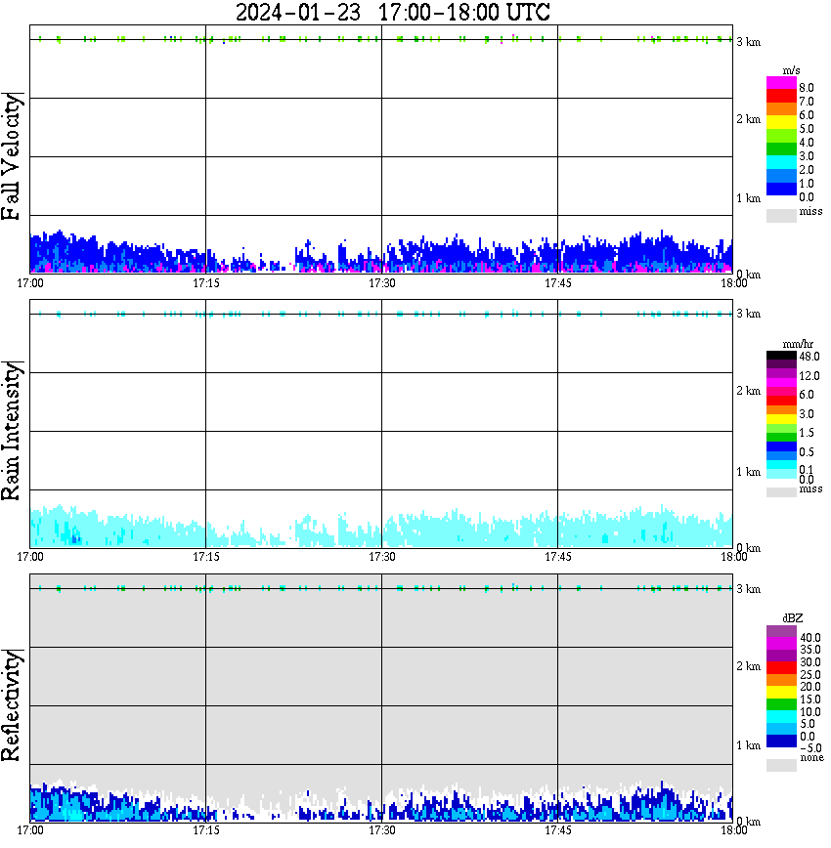Click the '1 km' label of Reflectivity panel

click(749, 745)
